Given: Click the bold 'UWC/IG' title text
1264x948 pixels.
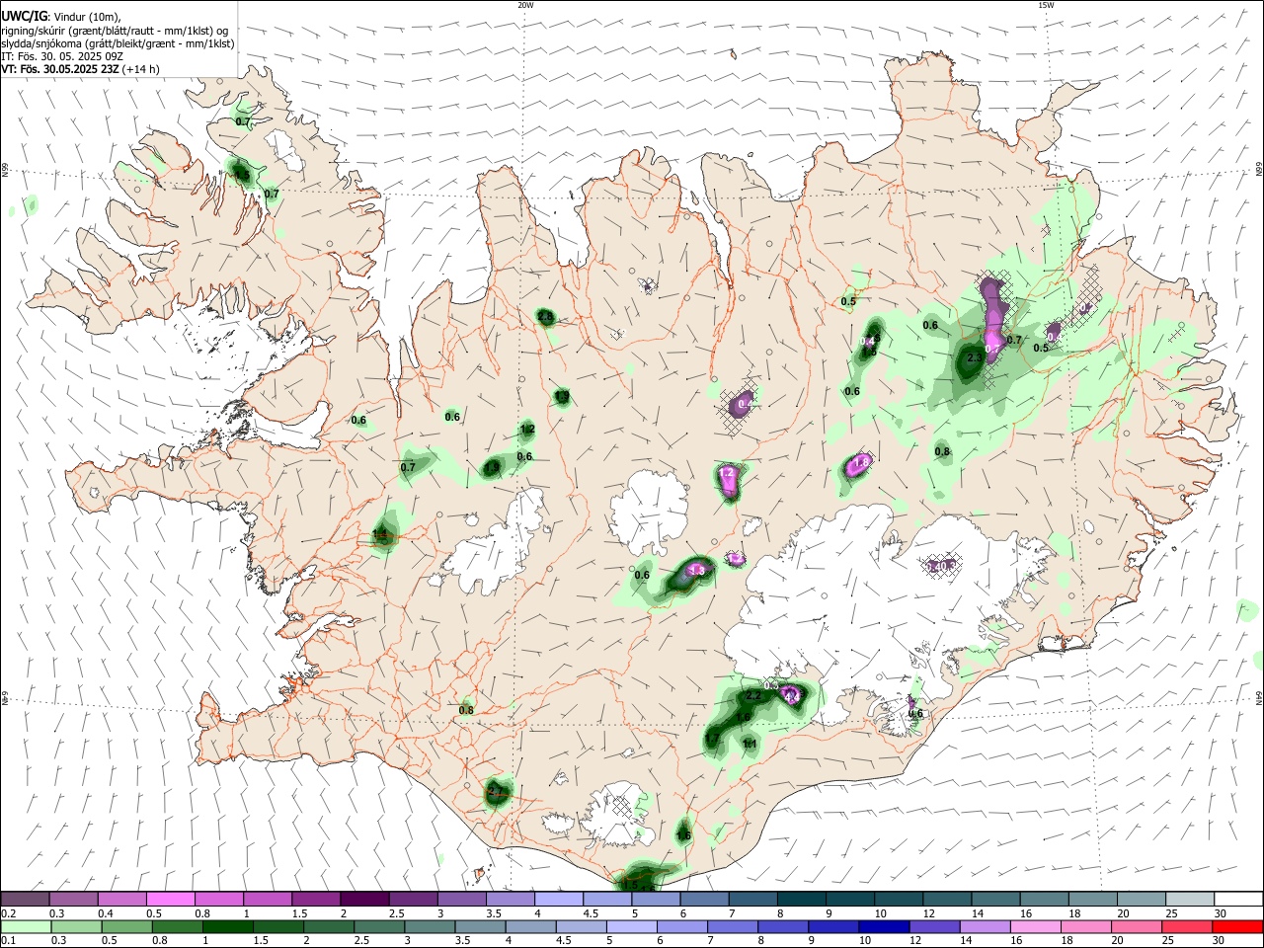Looking at the screenshot, I should (x=25, y=17).
